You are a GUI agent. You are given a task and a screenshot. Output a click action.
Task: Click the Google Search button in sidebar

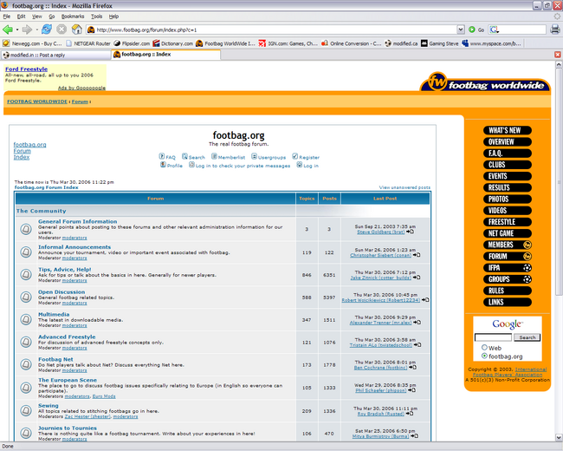pos(527,337)
